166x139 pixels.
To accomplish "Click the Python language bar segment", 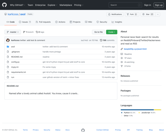I will (137, 110).
